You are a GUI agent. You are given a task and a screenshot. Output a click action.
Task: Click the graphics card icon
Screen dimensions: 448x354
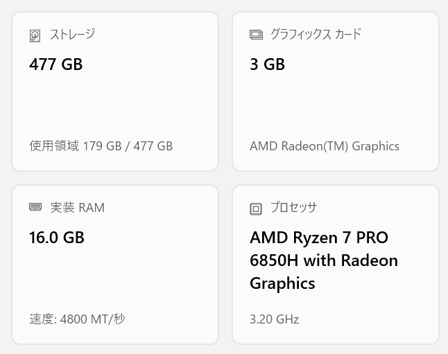point(256,35)
